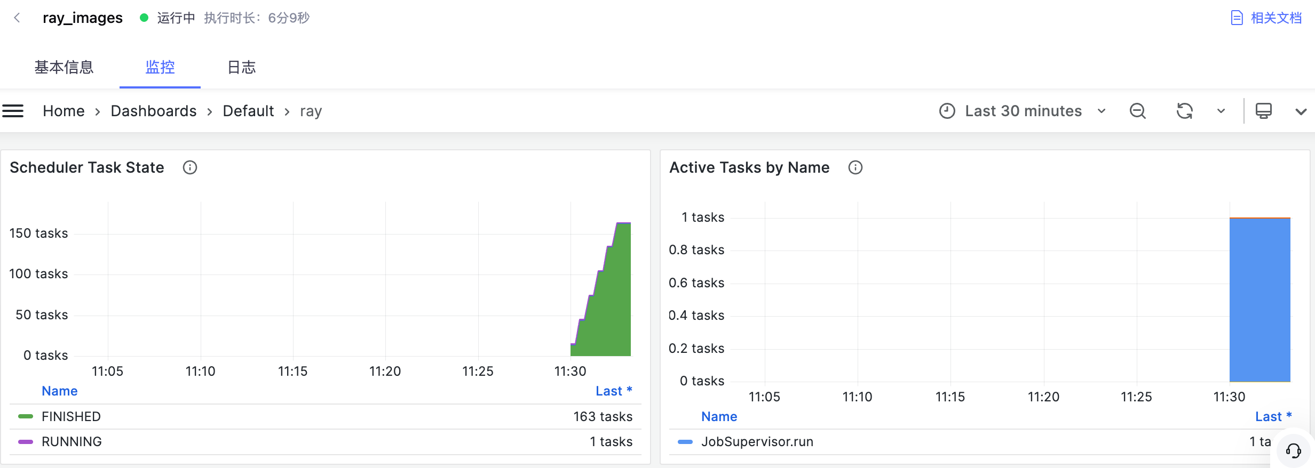
Task: Click the clock icon in time picker
Action: pyautogui.click(x=947, y=111)
